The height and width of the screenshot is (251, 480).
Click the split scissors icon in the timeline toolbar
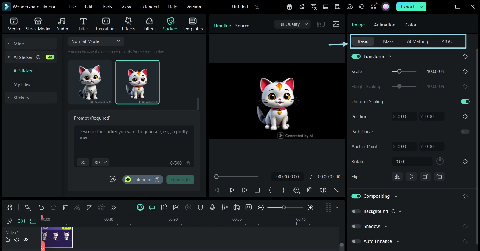coord(77,207)
